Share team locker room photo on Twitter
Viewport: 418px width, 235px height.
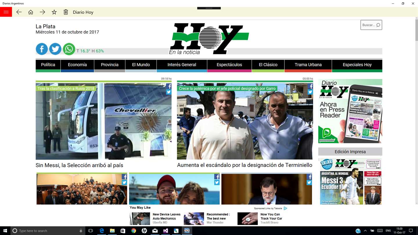(124, 182)
